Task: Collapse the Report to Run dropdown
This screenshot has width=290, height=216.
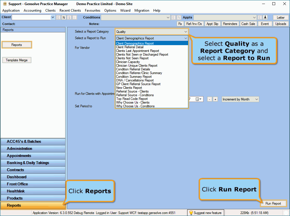Action: (185, 38)
